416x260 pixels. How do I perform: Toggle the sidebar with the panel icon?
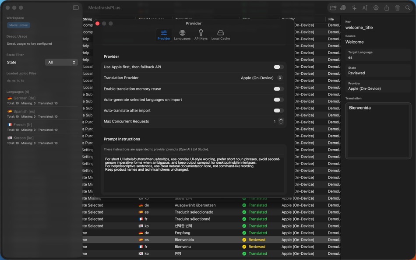(76, 8)
